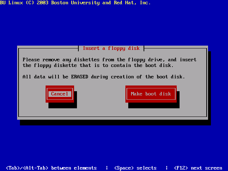Click the '<Tab>/<Alt-Tab> between elements' hint
The width and height of the screenshot is (228, 171).
coord(51,168)
